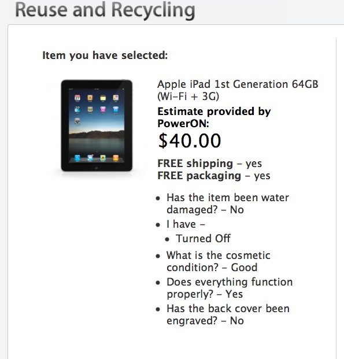Click the "Turned Off" sub-bullet item

coord(203,239)
